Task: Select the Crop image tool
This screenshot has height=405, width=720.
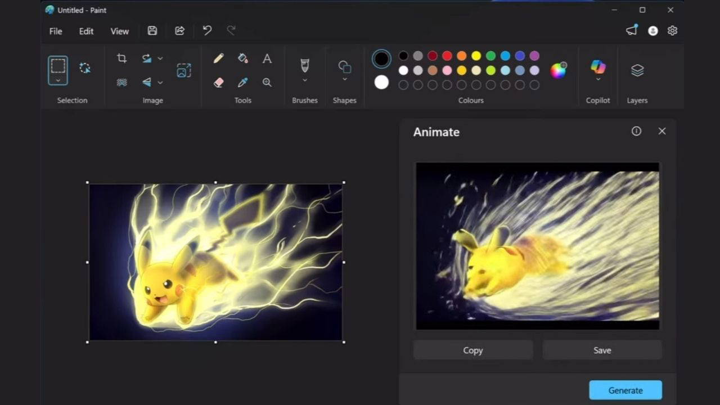Action: (121, 58)
